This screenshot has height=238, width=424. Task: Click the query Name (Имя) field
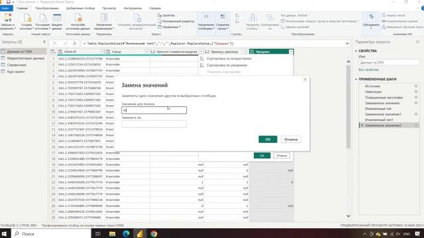click(x=389, y=62)
